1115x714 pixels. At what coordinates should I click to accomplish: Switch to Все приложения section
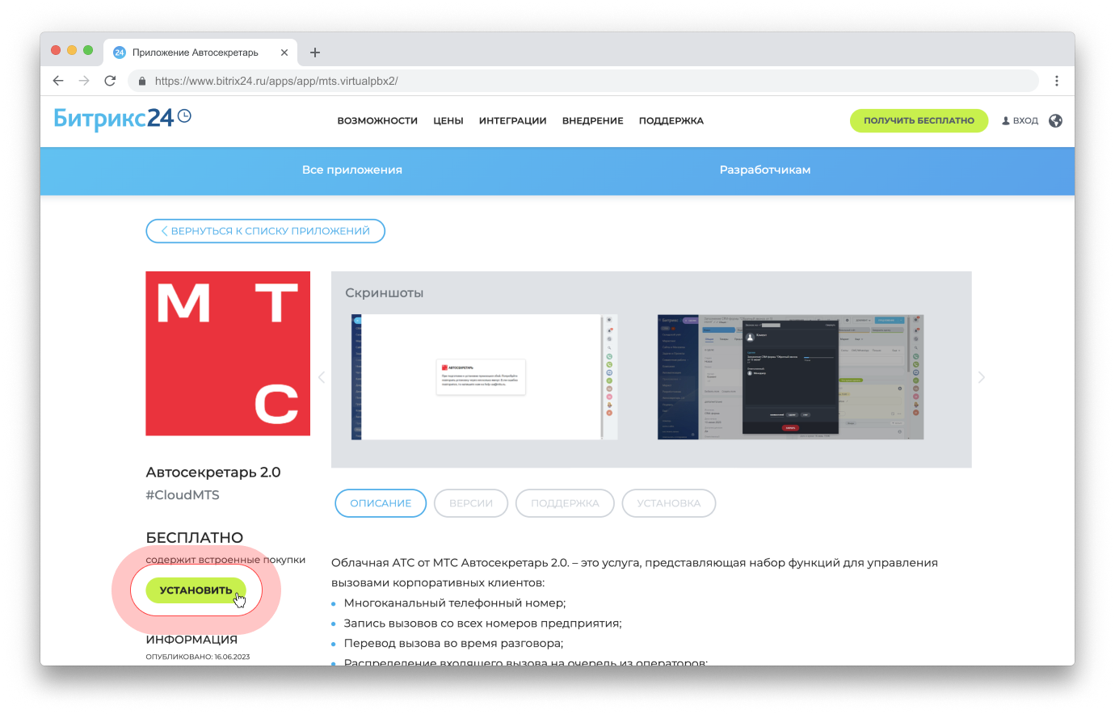[x=352, y=170]
